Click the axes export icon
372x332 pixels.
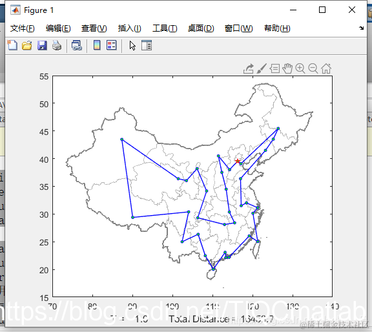(249, 69)
